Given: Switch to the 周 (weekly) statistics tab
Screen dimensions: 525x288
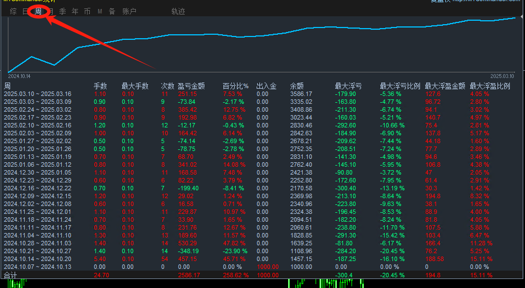Looking at the screenshot, I should (x=38, y=11).
